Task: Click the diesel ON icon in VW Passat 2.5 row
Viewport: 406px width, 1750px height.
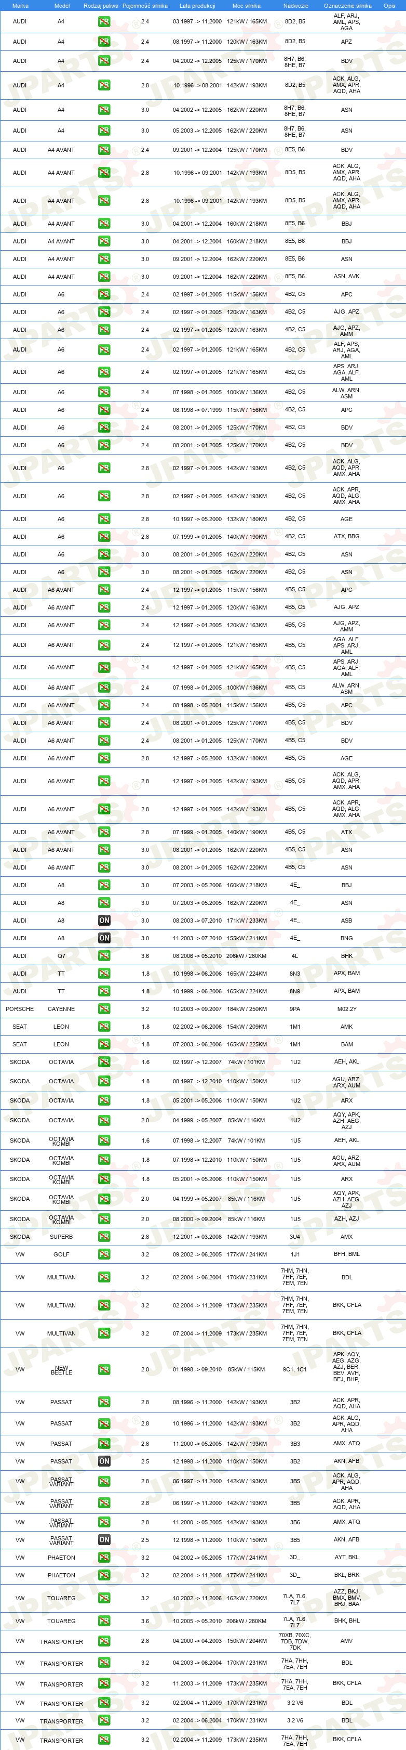Action: pos(104,1461)
